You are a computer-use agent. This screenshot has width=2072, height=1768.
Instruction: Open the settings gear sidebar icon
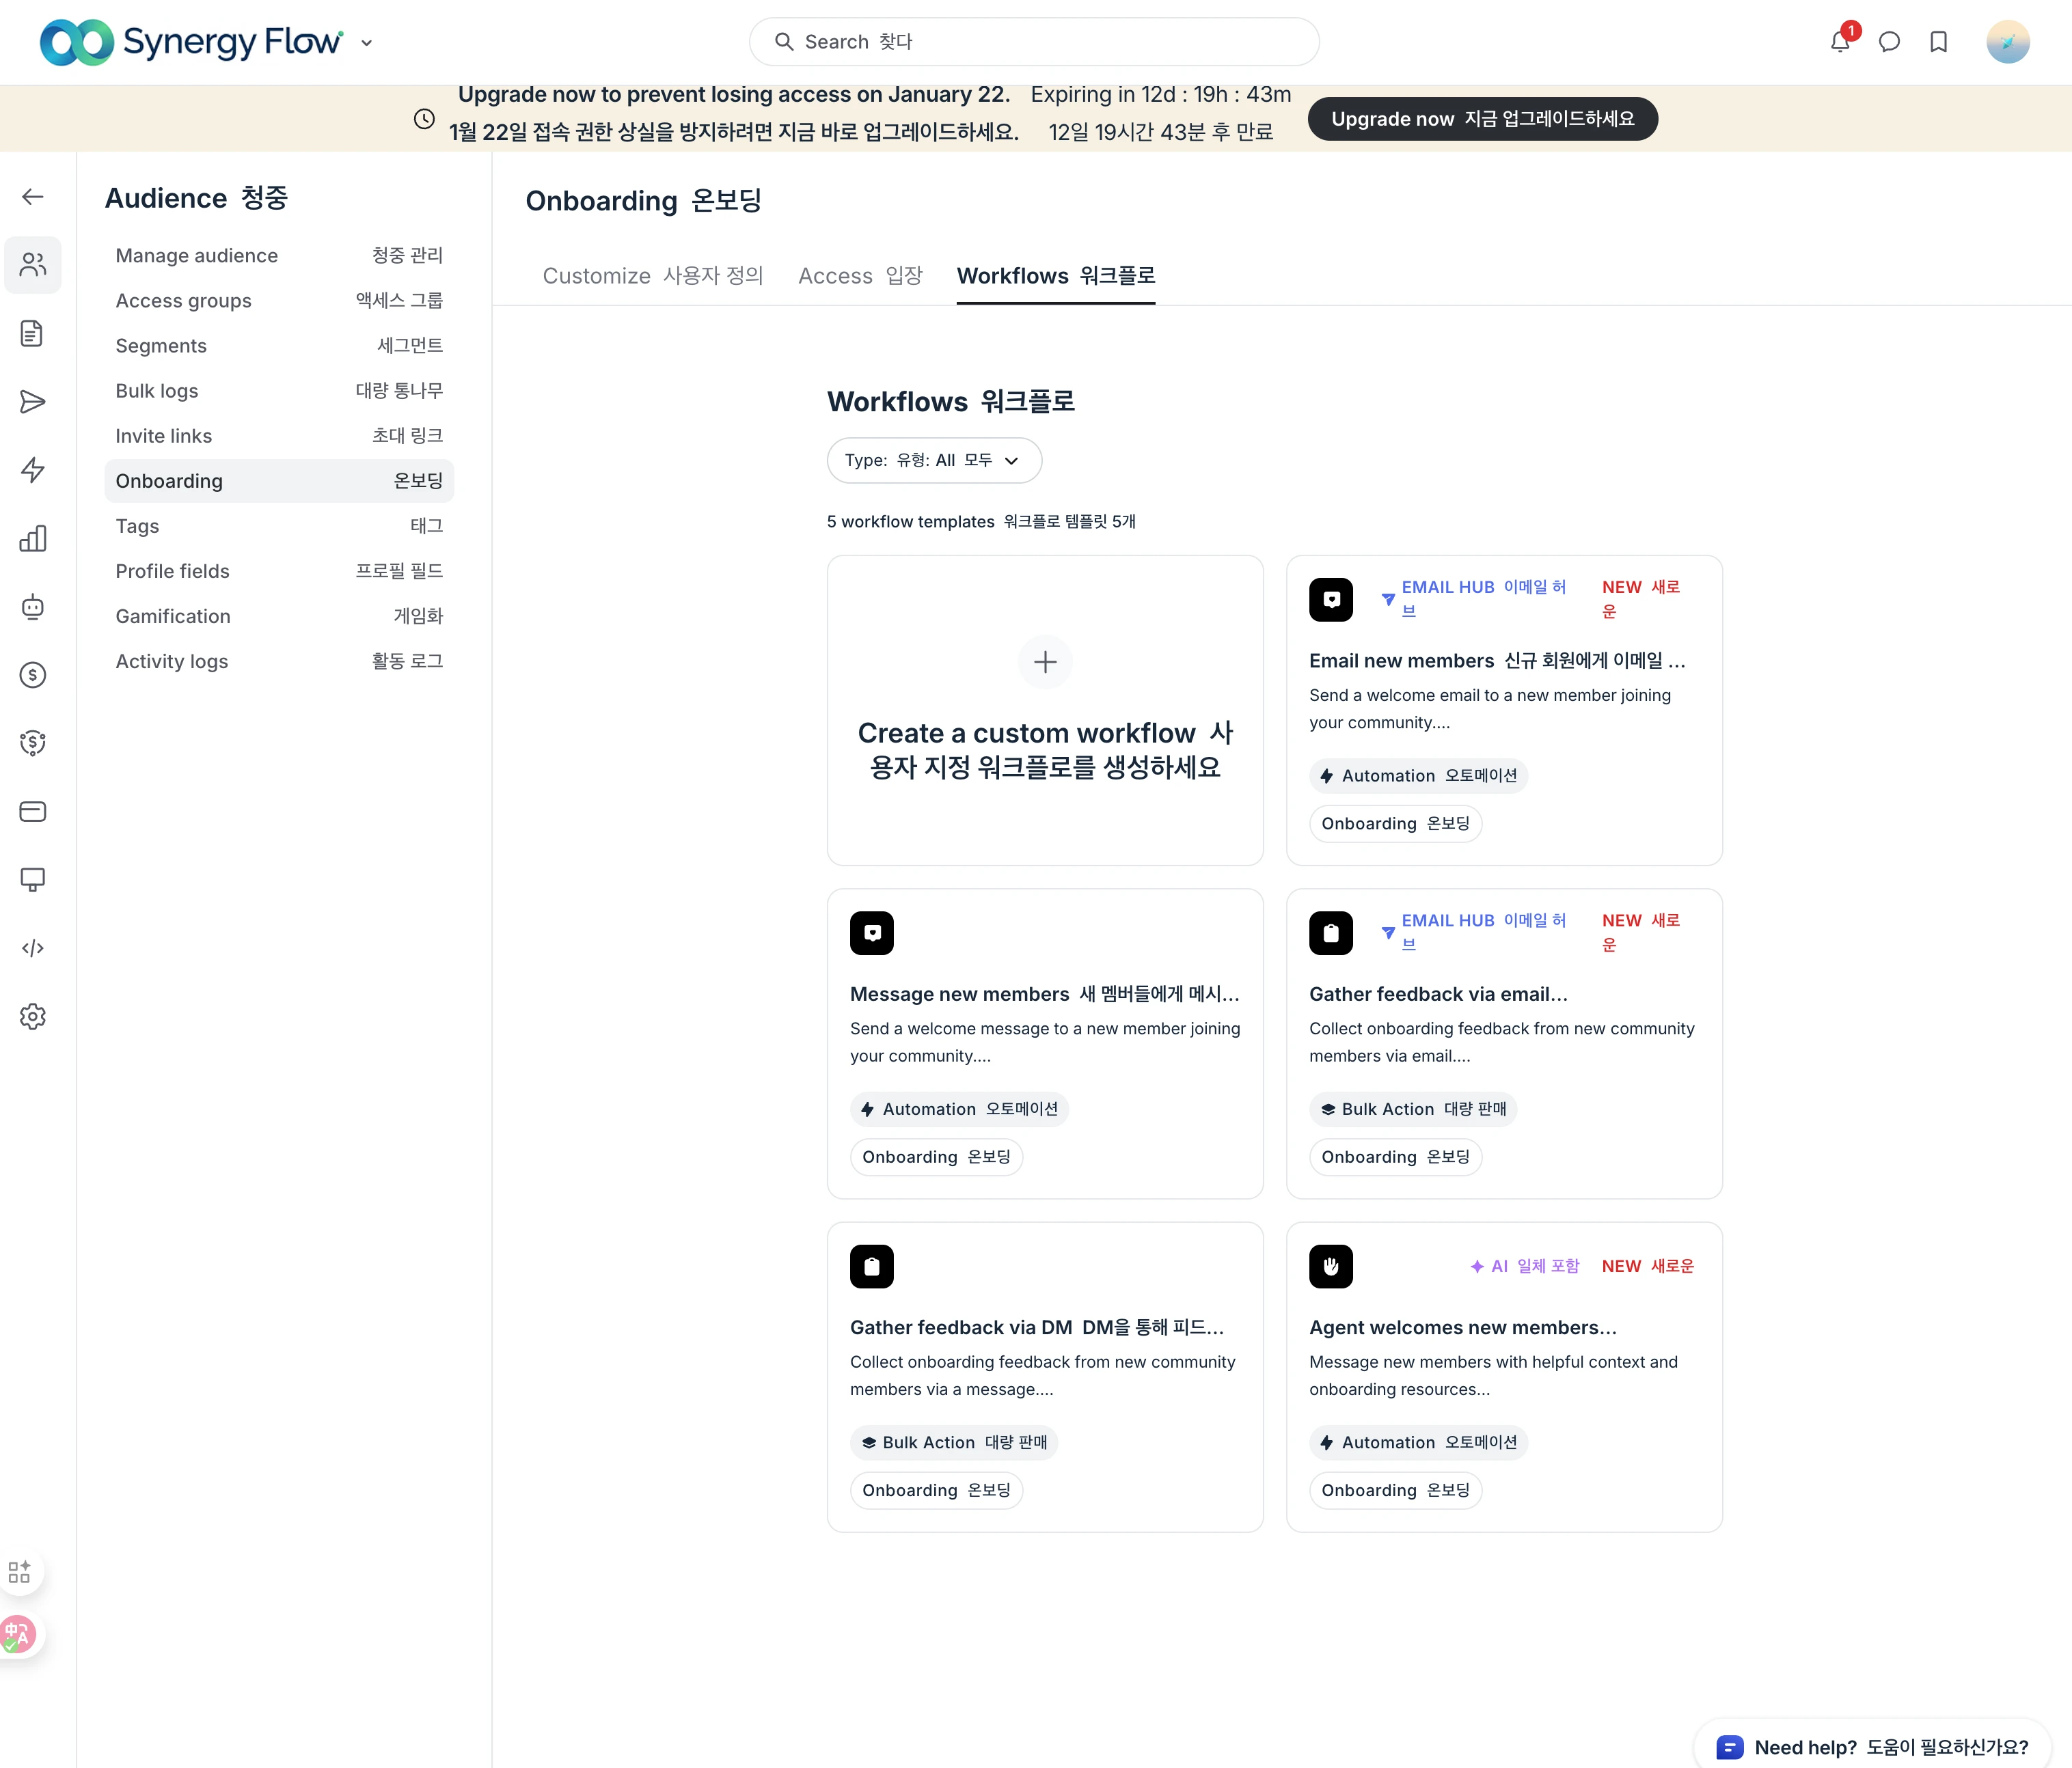pyautogui.click(x=33, y=1017)
